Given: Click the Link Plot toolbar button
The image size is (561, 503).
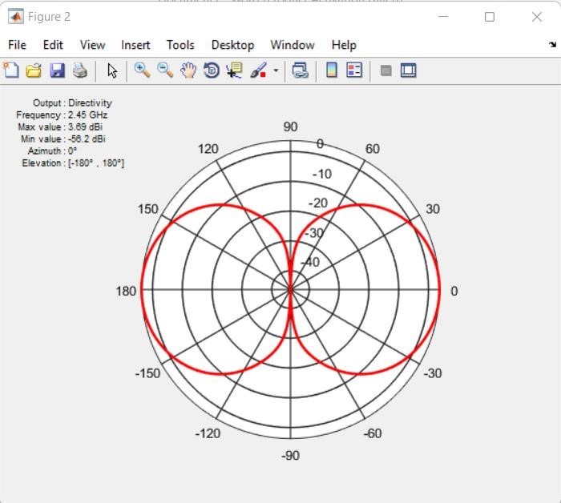Looking at the screenshot, I should (x=301, y=70).
